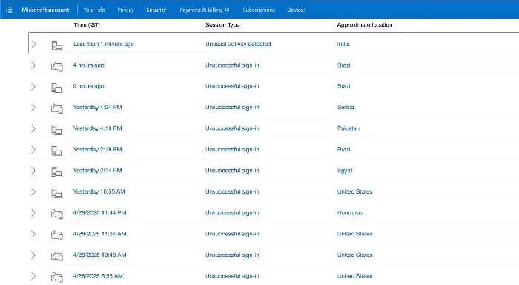
Task: Click the Time (IST) column header
Action: tap(87, 24)
